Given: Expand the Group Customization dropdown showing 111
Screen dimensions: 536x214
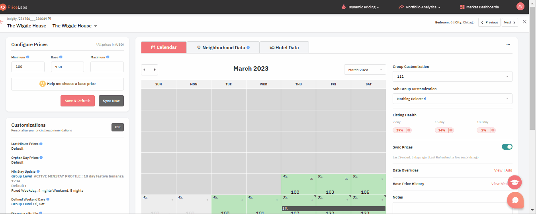Looking at the screenshot, I should pyautogui.click(x=452, y=77).
